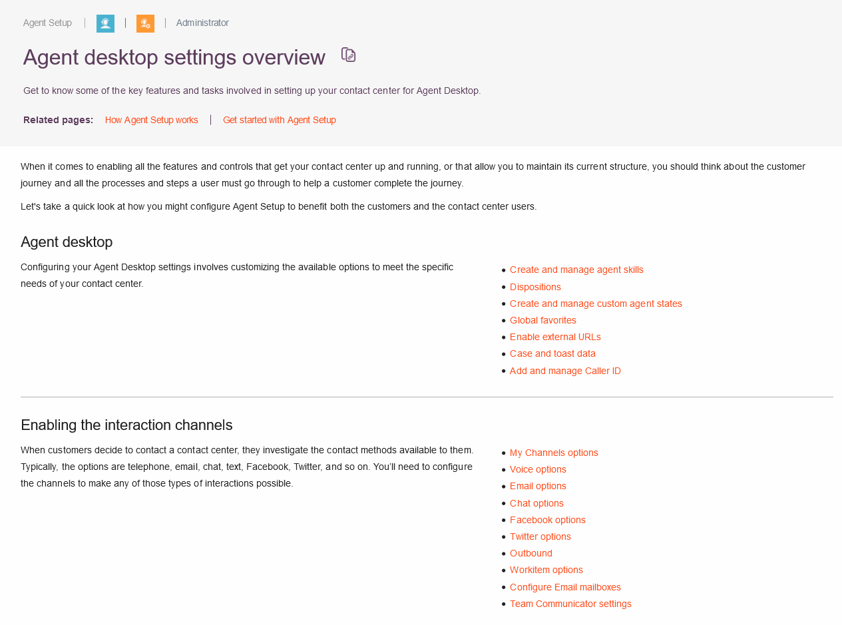Open Configure Email mailboxes link
Viewport: 842px width, 625px height.
click(565, 587)
